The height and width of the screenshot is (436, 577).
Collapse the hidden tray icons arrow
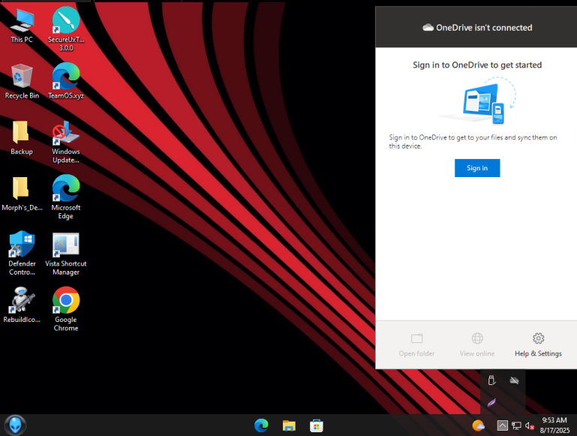pos(502,425)
